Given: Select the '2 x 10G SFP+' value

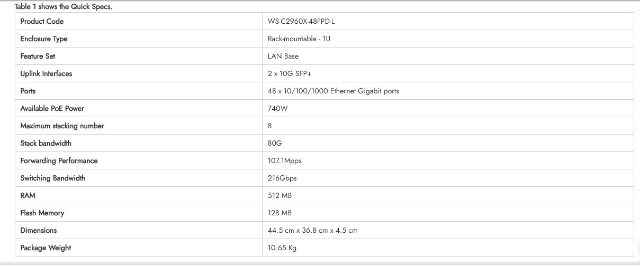Looking at the screenshot, I should click(x=290, y=74).
